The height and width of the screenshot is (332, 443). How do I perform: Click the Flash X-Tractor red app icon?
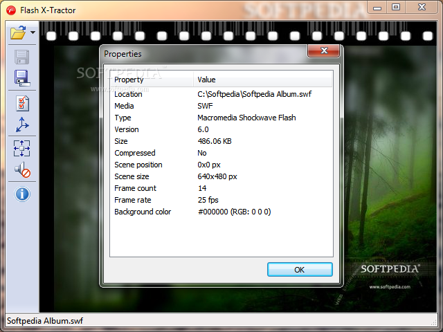click(11, 10)
